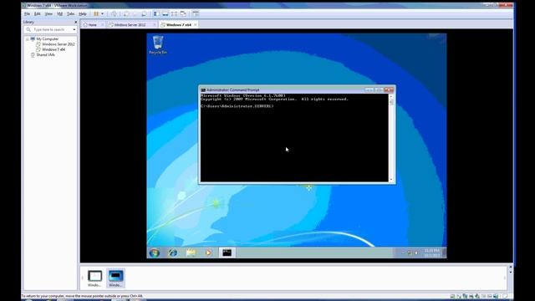The height and width of the screenshot is (301, 535).
Task: Open the Recycle Bin on guest desktop
Action: [158, 44]
